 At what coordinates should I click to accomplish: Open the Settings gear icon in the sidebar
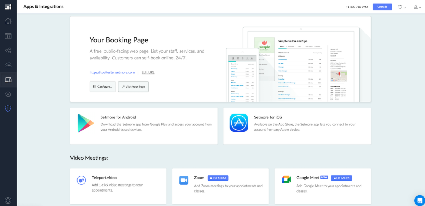pyautogui.click(x=8, y=94)
